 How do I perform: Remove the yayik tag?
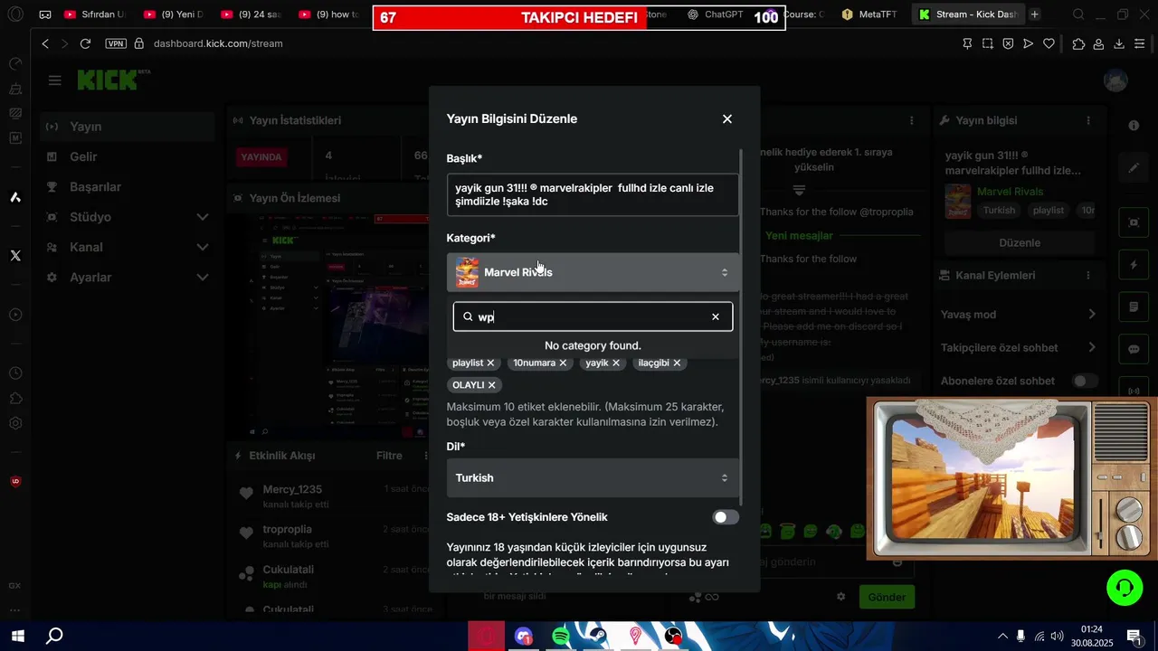pyautogui.click(x=616, y=363)
